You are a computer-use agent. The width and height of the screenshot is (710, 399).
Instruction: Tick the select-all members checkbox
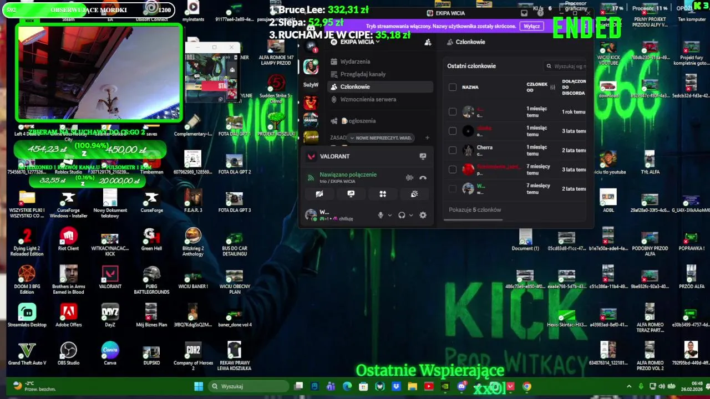coord(453,87)
